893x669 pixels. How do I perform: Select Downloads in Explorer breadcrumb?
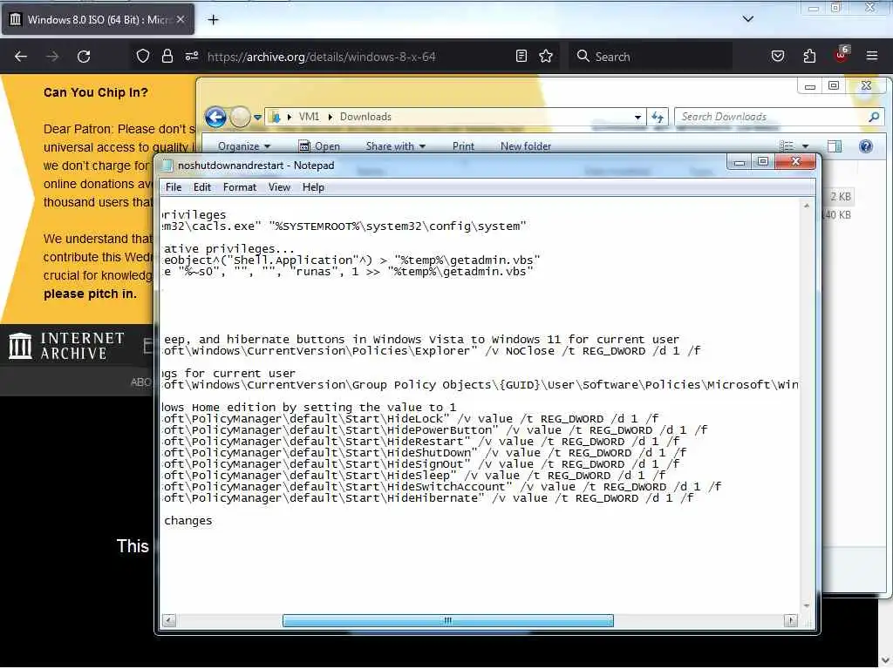click(365, 117)
